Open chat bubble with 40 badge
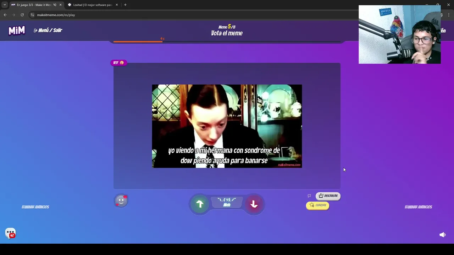 click(11, 233)
